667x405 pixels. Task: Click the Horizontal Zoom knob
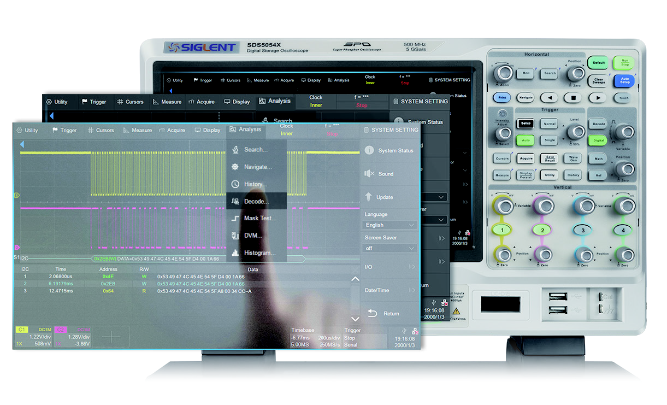(503, 73)
